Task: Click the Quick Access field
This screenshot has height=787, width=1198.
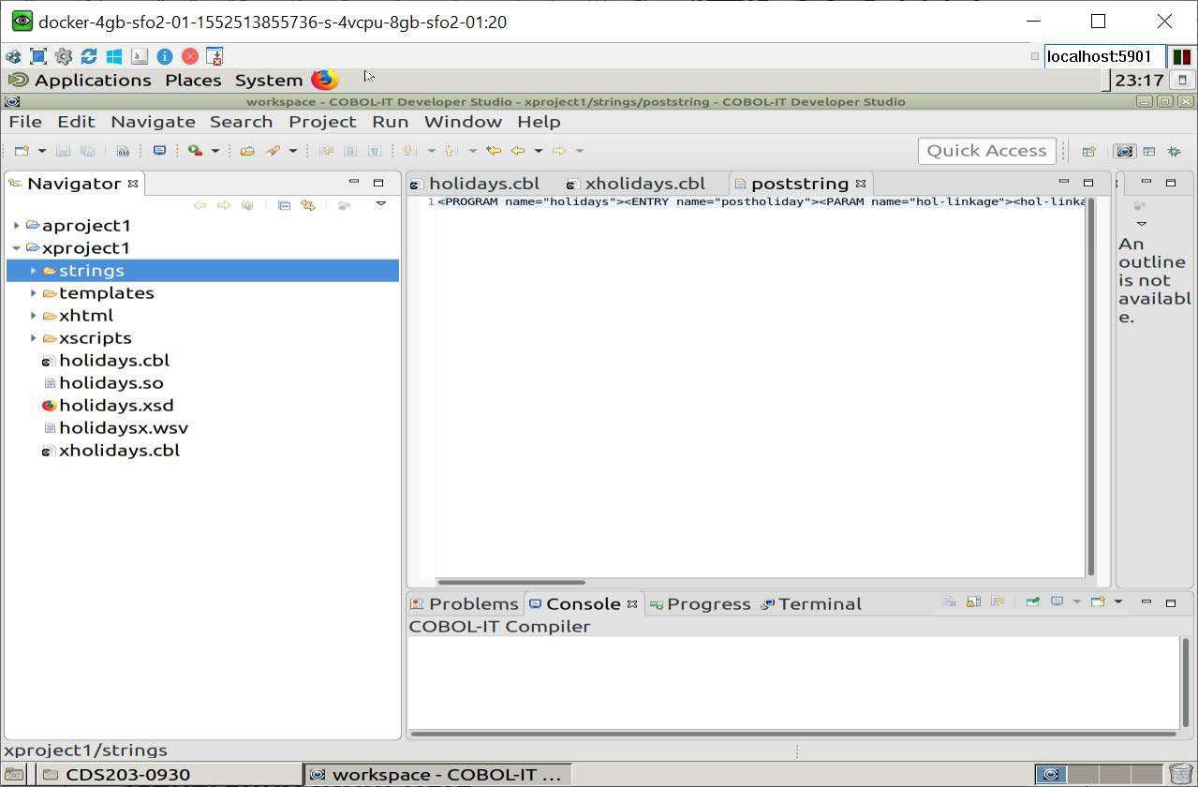Action: (x=986, y=150)
